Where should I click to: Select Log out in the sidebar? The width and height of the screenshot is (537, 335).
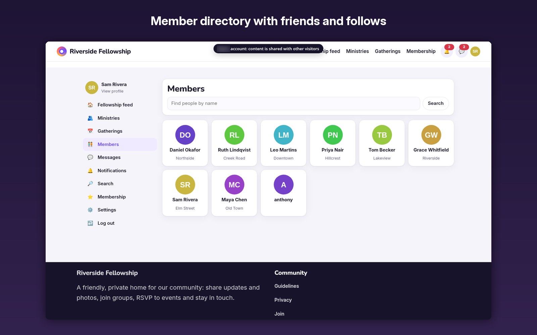[x=120, y=223]
